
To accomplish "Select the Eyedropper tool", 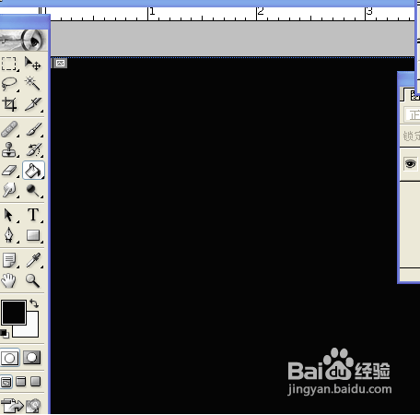I will (x=33, y=260).
